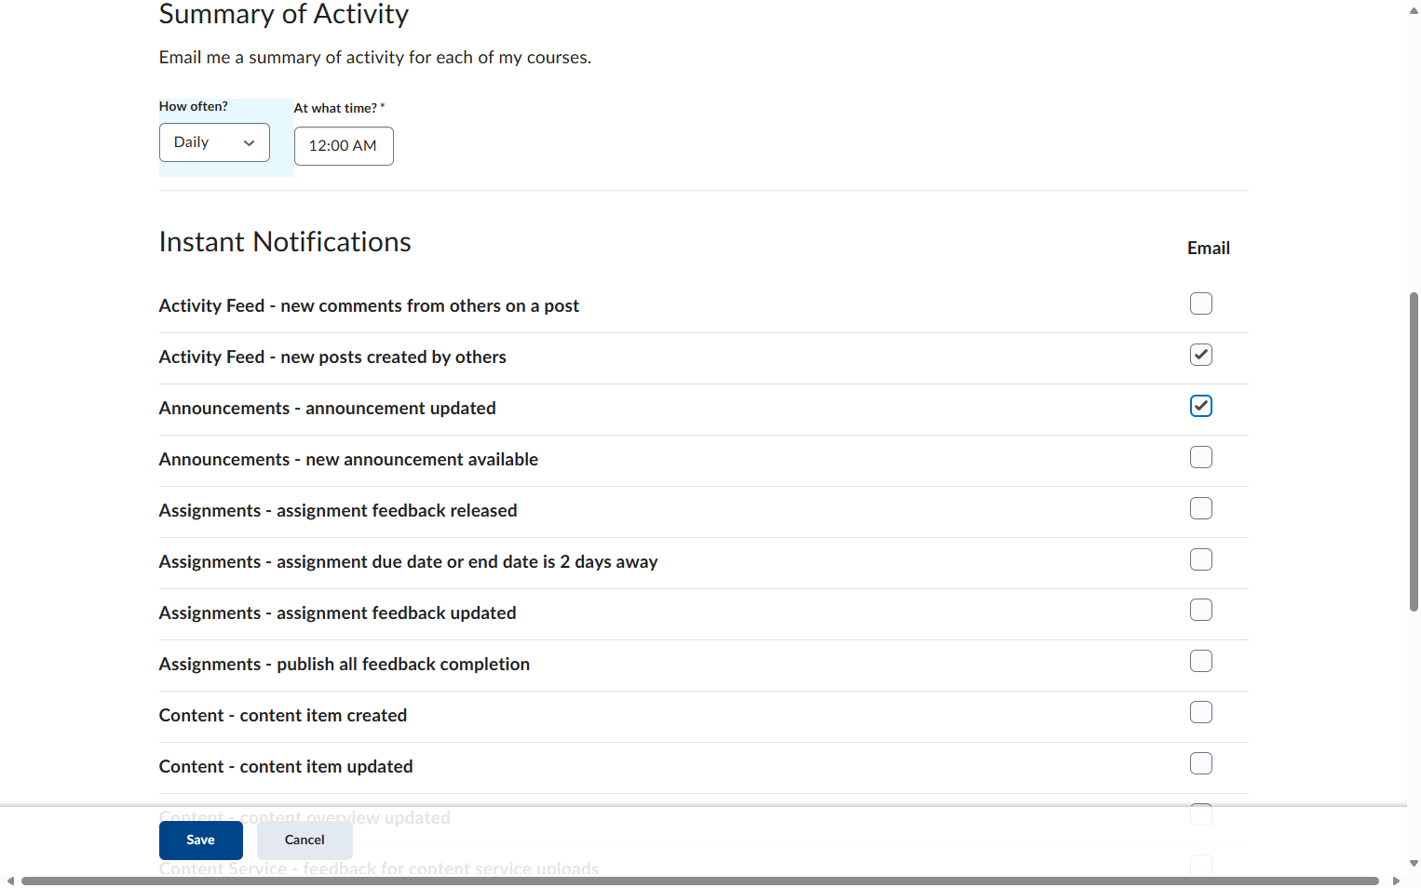Click 'Assignments - publish all feedback completion' label
The width and height of the screenshot is (1421, 888).
345,665
